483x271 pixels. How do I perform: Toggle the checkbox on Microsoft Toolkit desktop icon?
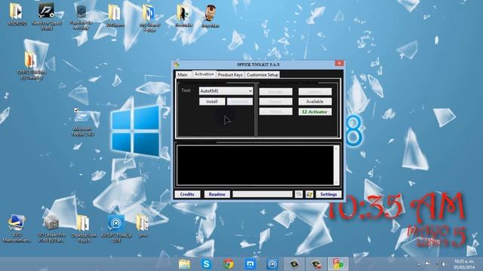pos(76,110)
